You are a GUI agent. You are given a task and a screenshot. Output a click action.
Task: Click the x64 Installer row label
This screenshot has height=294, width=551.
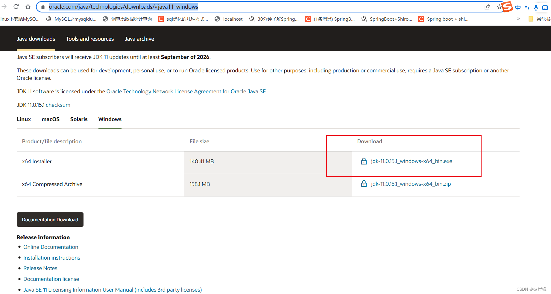click(37, 162)
